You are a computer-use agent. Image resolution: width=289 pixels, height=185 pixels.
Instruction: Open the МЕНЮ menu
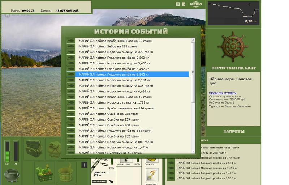point(196,4)
